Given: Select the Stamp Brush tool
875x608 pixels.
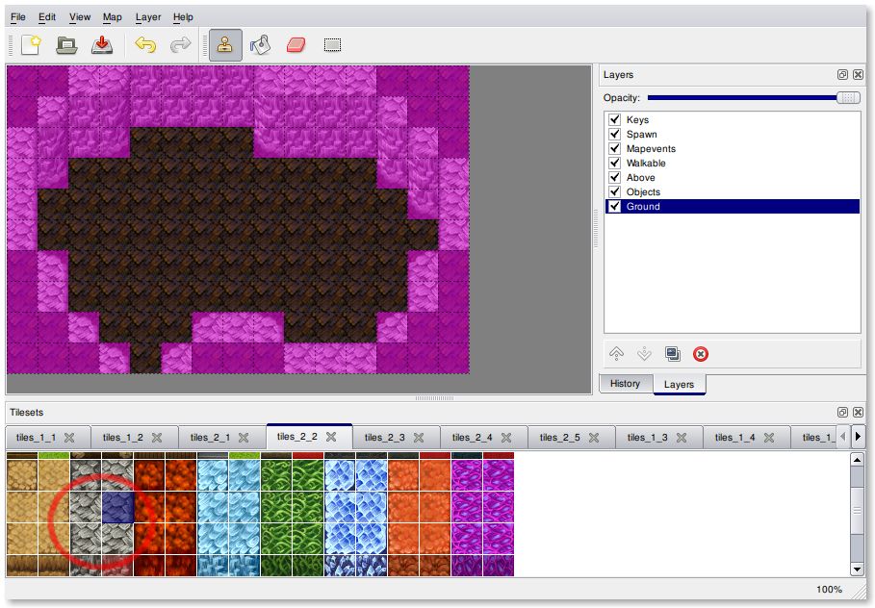Looking at the screenshot, I should 225,45.
